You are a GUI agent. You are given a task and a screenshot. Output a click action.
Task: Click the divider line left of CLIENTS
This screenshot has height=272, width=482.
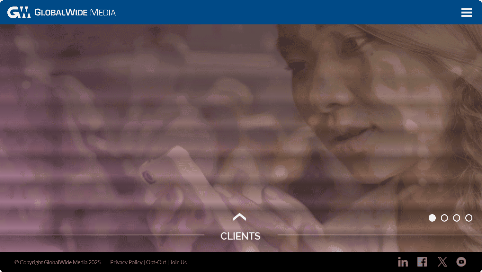pyautogui.click(x=102, y=235)
